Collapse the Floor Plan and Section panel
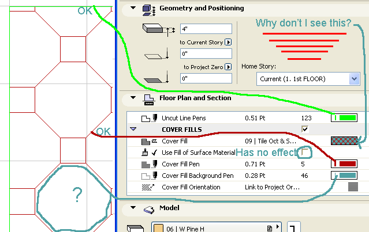This screenshot has width=369, height=232. pyautogui.click(x=133, y=97)
